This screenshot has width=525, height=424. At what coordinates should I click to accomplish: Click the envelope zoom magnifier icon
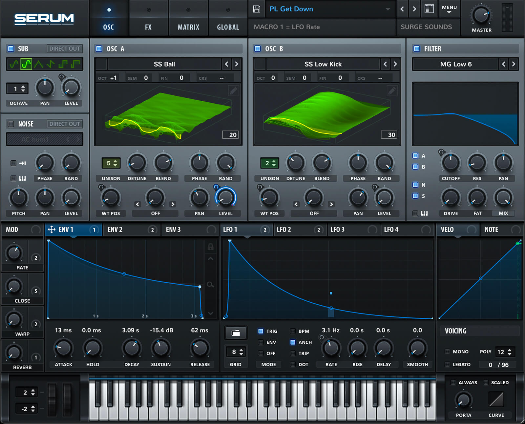(211, 285)
